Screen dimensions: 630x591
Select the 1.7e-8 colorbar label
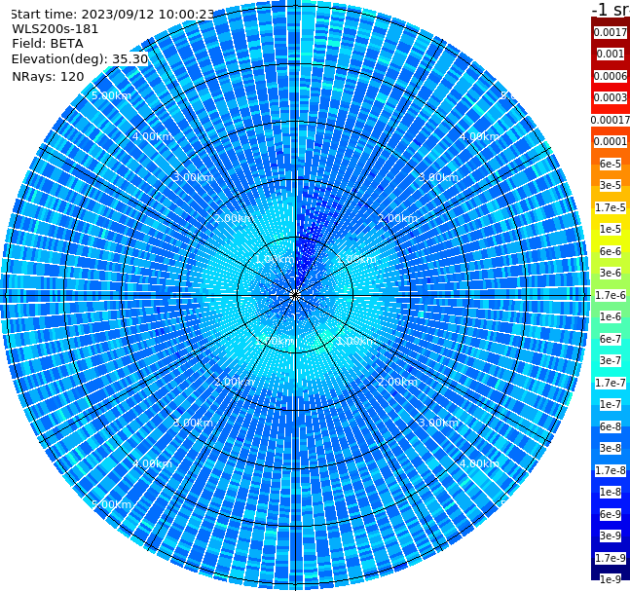pyautogui.click(x=611, y=470)
